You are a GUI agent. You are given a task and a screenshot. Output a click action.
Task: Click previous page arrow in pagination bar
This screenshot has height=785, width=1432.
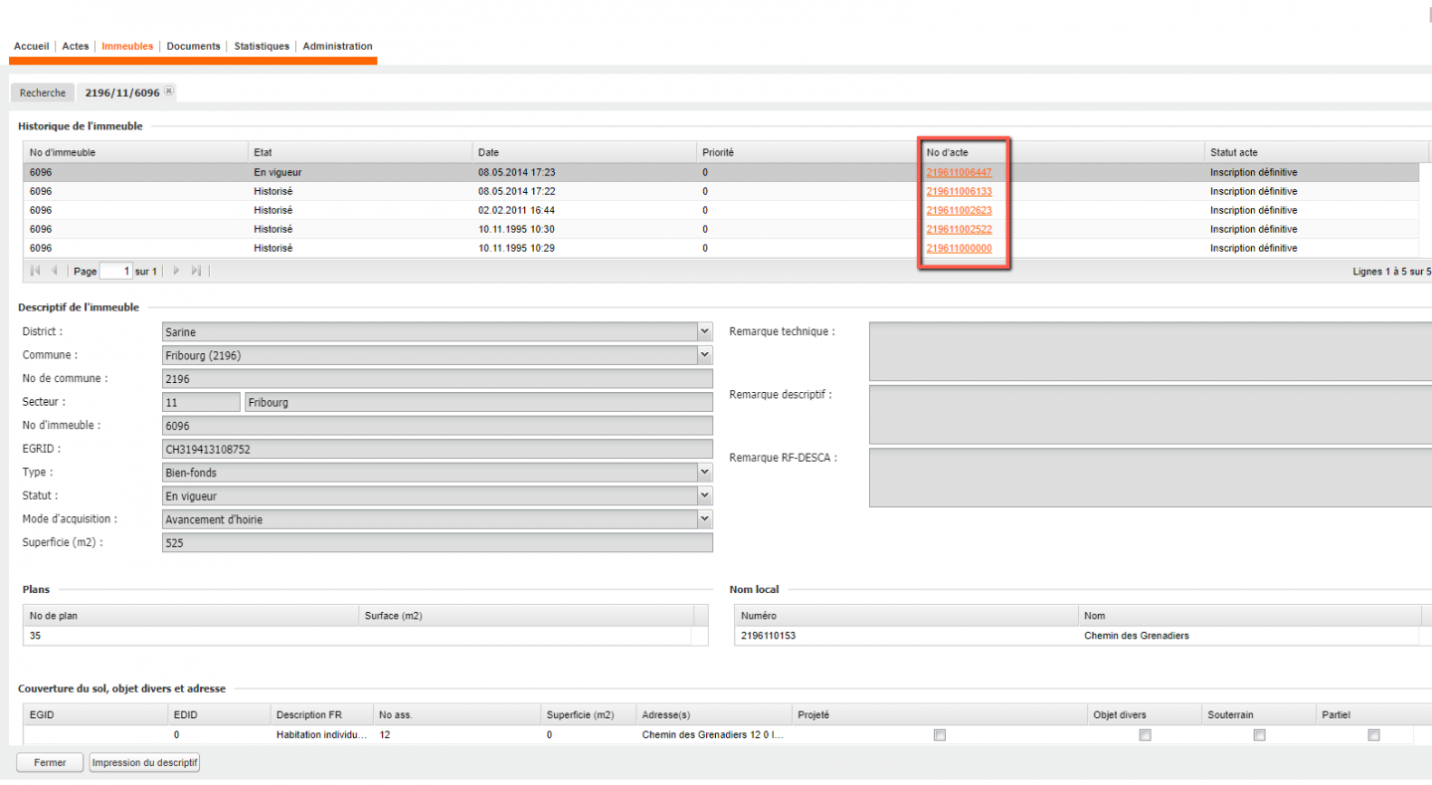(55, 271)
